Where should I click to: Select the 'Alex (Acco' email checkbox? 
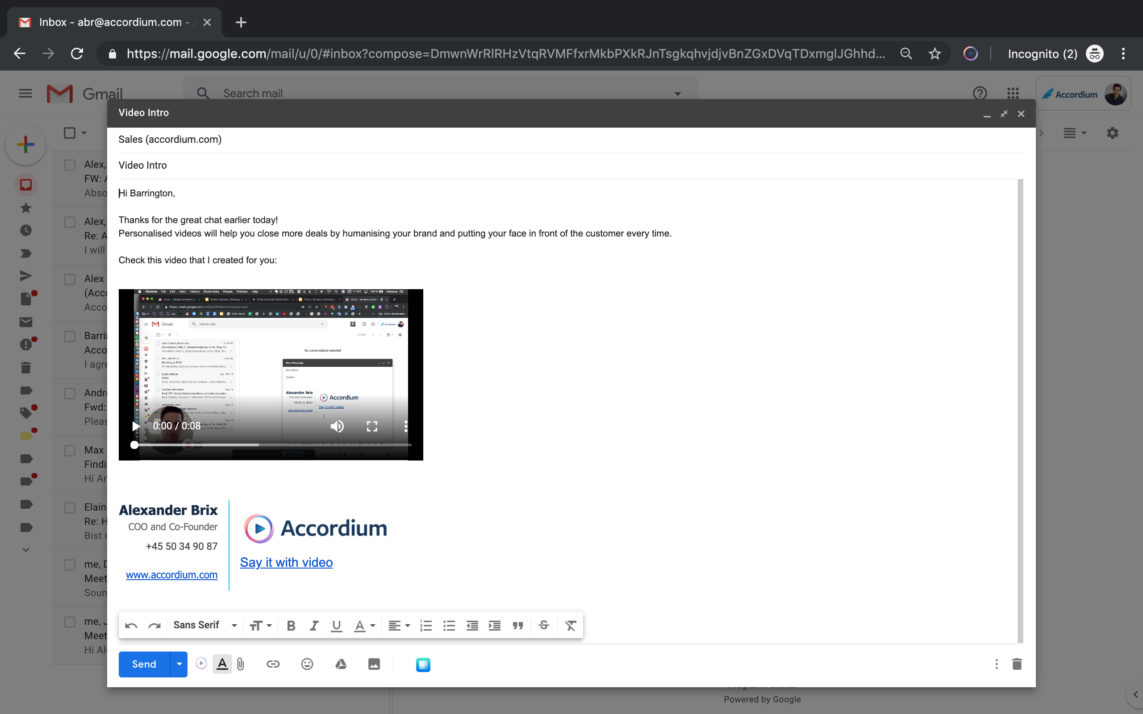(x=70, y=279)
